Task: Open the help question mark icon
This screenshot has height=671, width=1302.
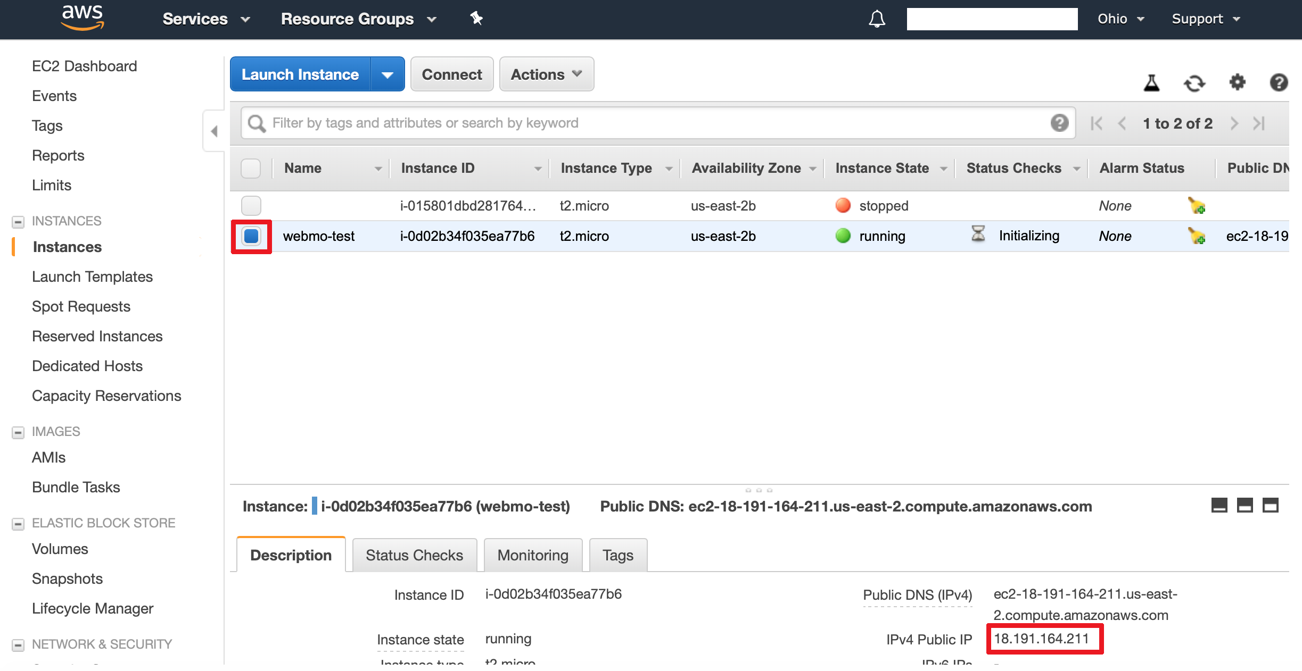Action: pos(1278,82)
